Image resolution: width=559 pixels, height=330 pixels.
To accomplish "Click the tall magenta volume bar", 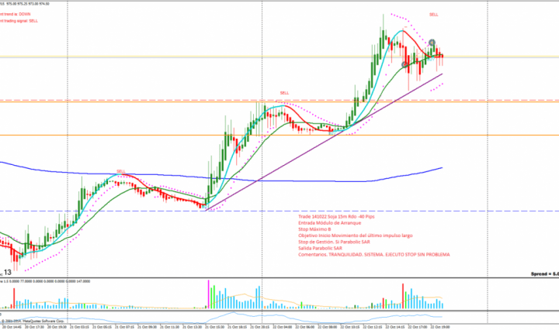I will [209, 291].
